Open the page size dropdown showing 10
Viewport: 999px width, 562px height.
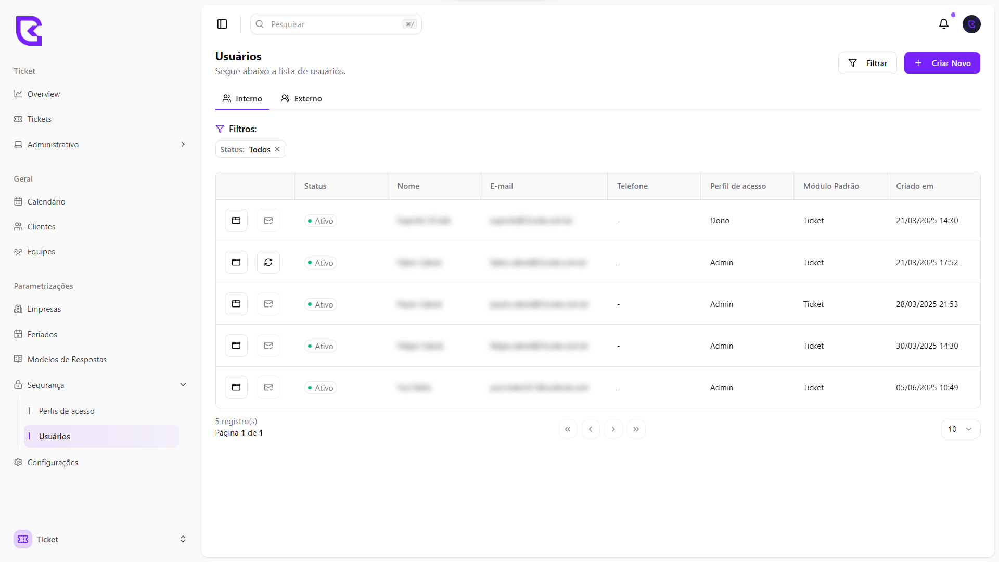pos(960,429)
